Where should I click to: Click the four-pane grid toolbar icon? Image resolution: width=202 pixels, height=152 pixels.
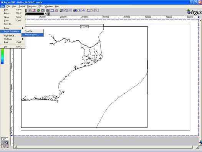click(x=48, y=10)
